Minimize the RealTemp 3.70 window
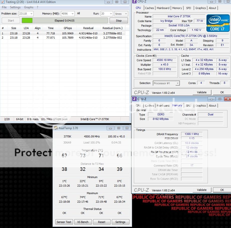This screenshot has width=231, height=228. point(110,128)
